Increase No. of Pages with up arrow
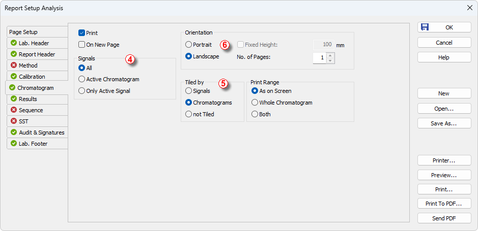Screen dimensions: 478x231 pyautogui.click(x=330, y=55)
